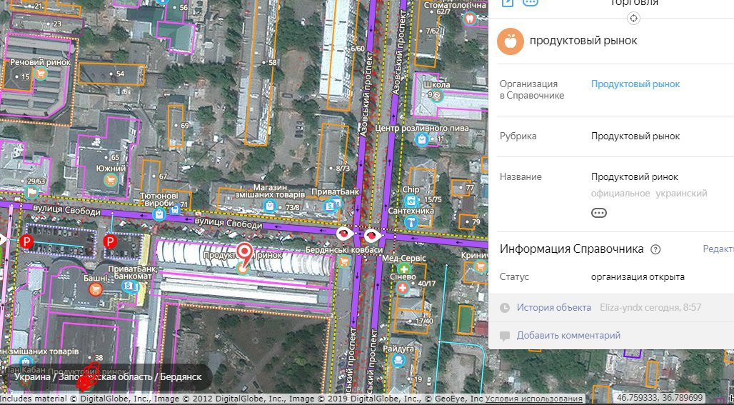Open the История объекта link
Screen dimensions: 734x405
point(554,308)
